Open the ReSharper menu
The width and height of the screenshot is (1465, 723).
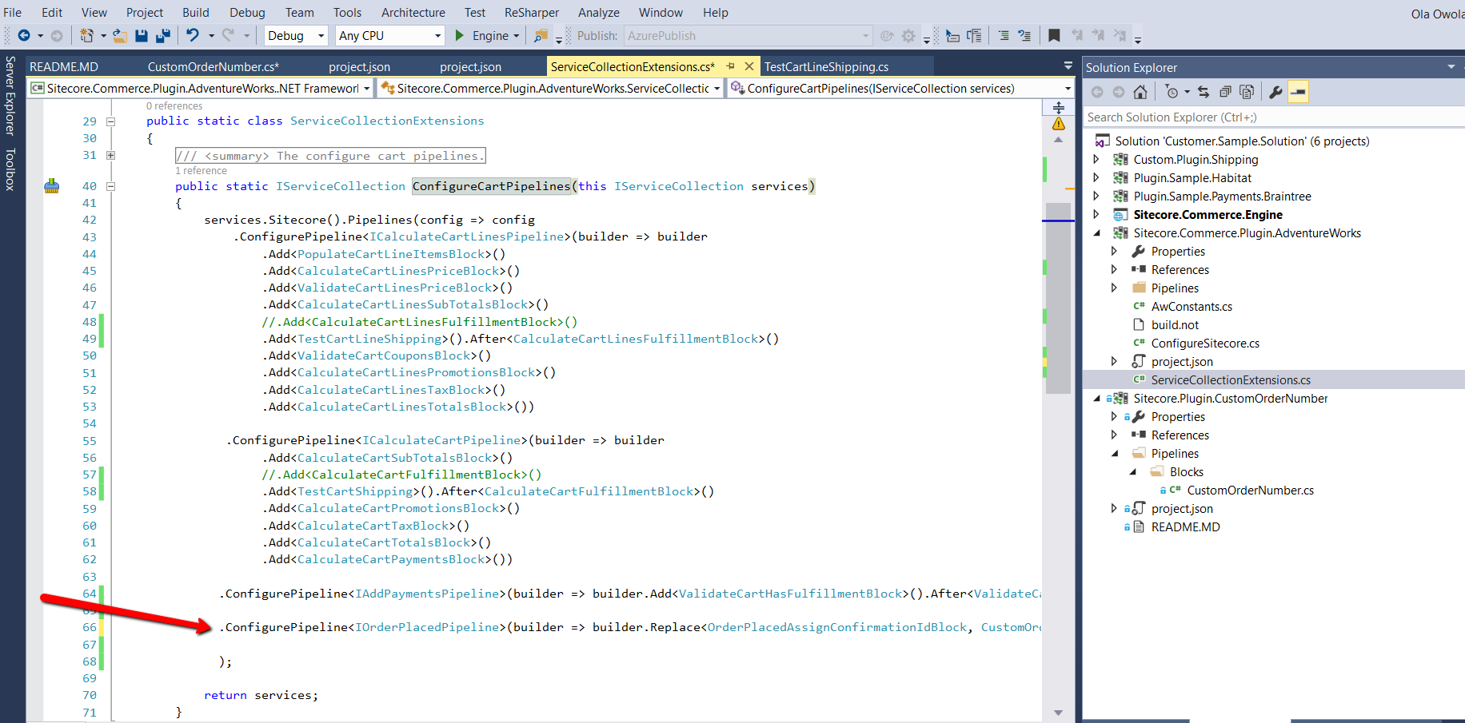click(x=532, y=12)
